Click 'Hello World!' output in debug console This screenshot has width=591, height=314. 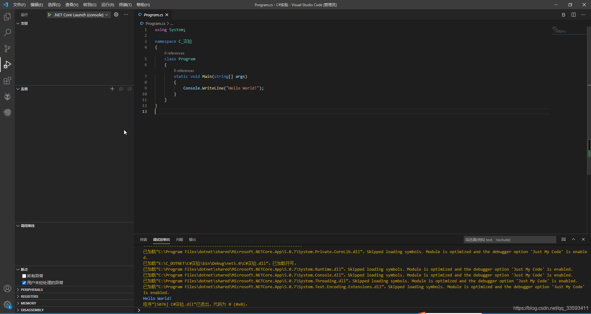click(157, 299)
